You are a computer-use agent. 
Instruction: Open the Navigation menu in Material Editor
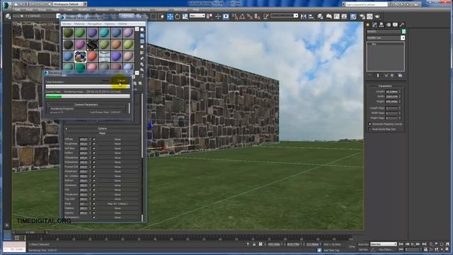(94, 23)
